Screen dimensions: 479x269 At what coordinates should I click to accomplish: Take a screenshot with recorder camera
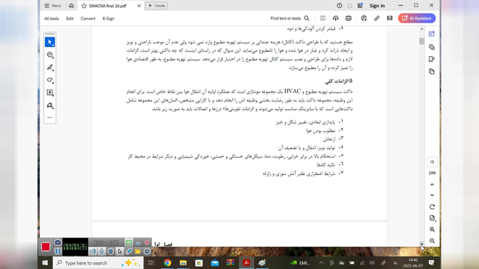point(58,242)
